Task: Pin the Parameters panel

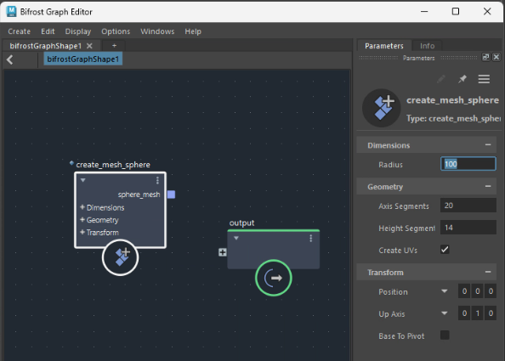Action: coord(462,79)
